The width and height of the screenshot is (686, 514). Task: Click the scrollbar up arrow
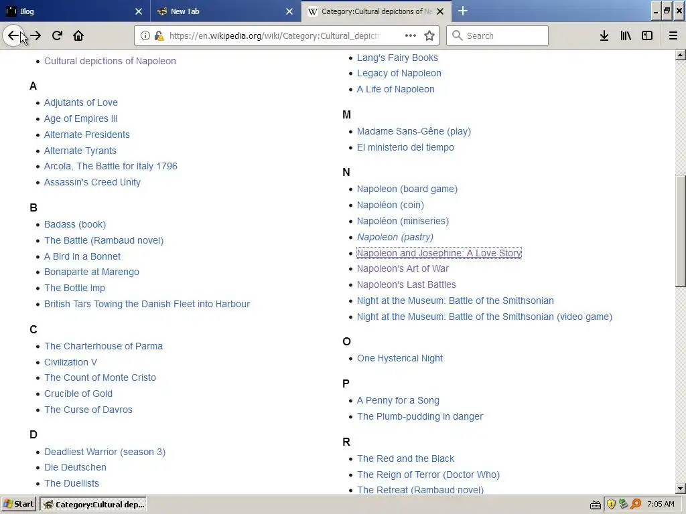[x=681, y=55]
